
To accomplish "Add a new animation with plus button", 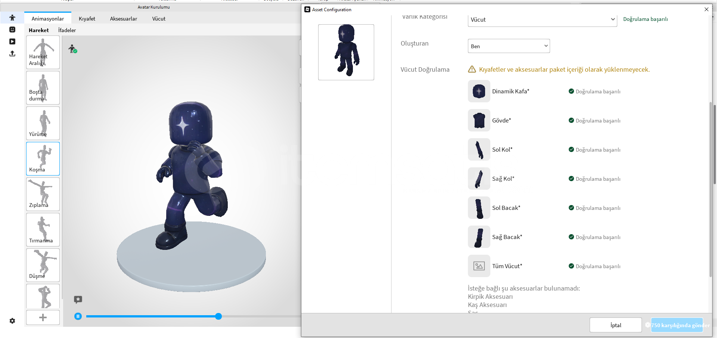I will (43, 317).
